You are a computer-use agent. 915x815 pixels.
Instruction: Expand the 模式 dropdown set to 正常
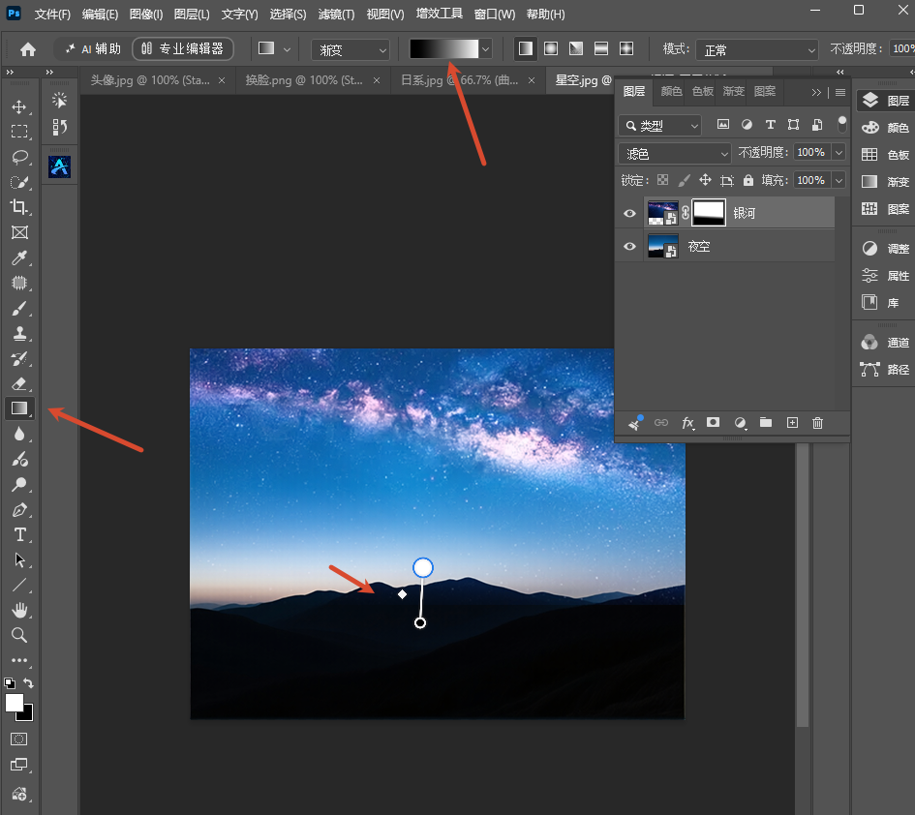(757, 50)
